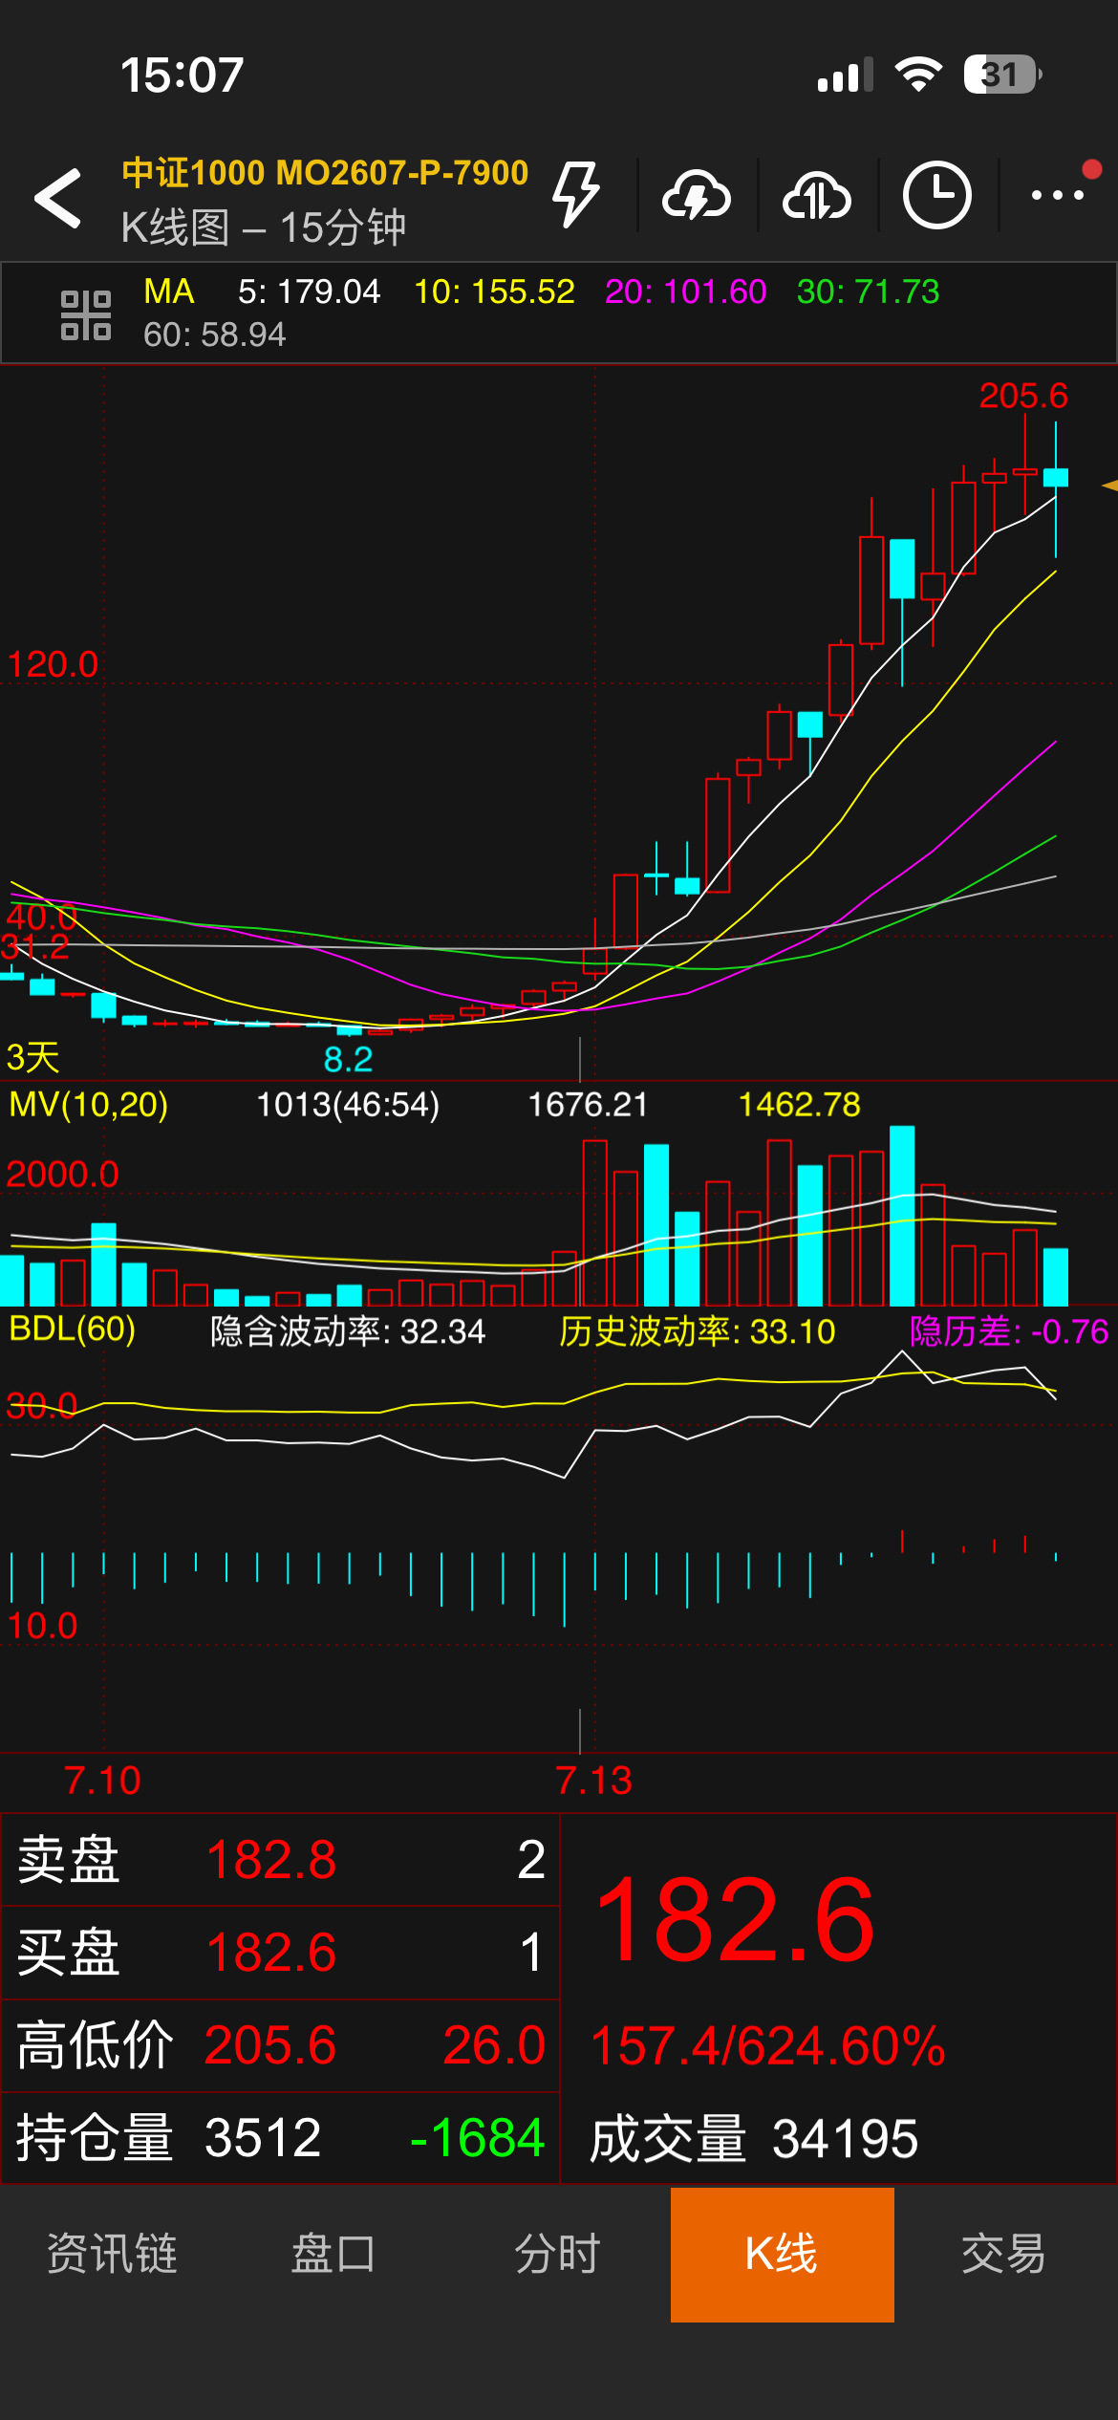Viewport: 1118px width, 2420px height.
Task: Tap the 隐历差: -0.76 readout
Action: coord(1009,1330)
